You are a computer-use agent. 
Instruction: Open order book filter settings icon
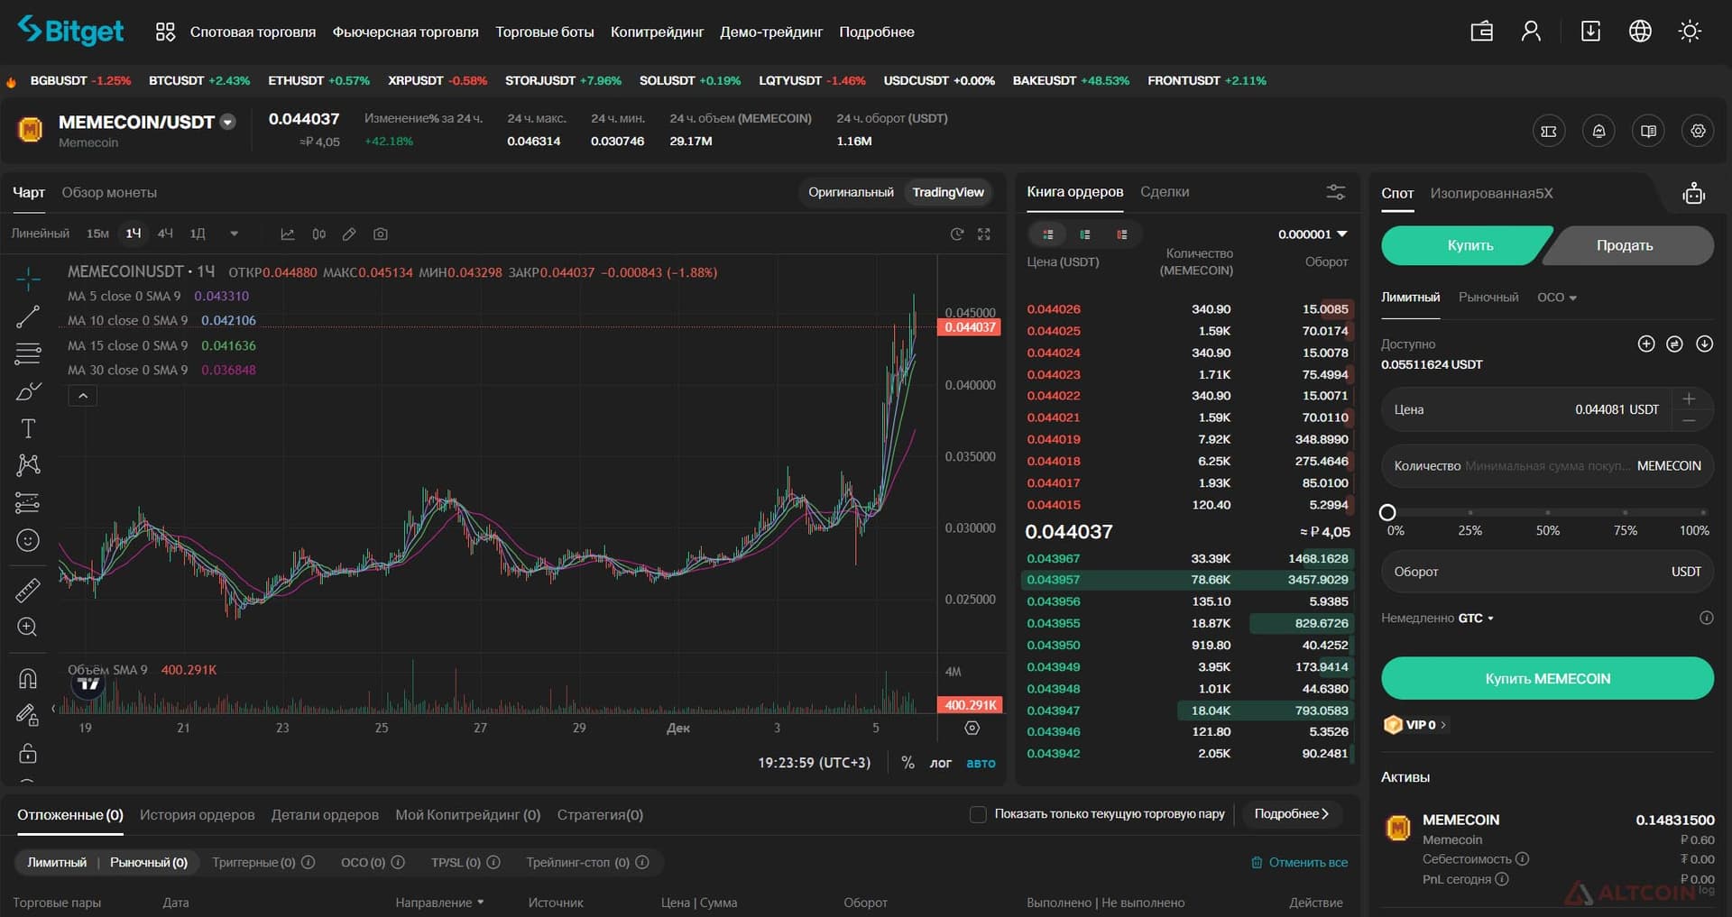1336,192
